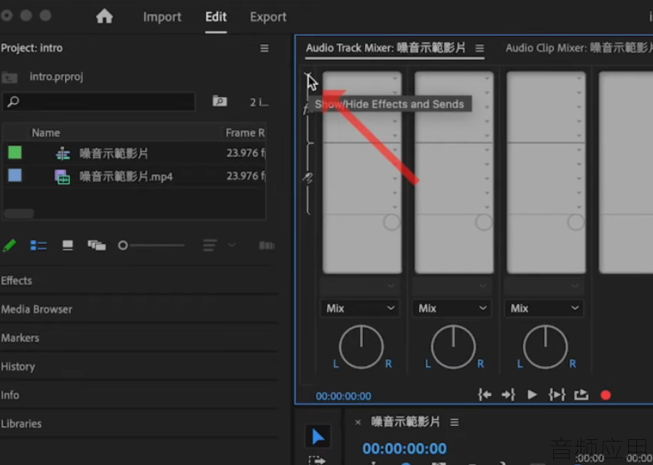Click first track's effect parameter knob
The width and height of the screenshot is (653, 465).
(x=391, y=222)
